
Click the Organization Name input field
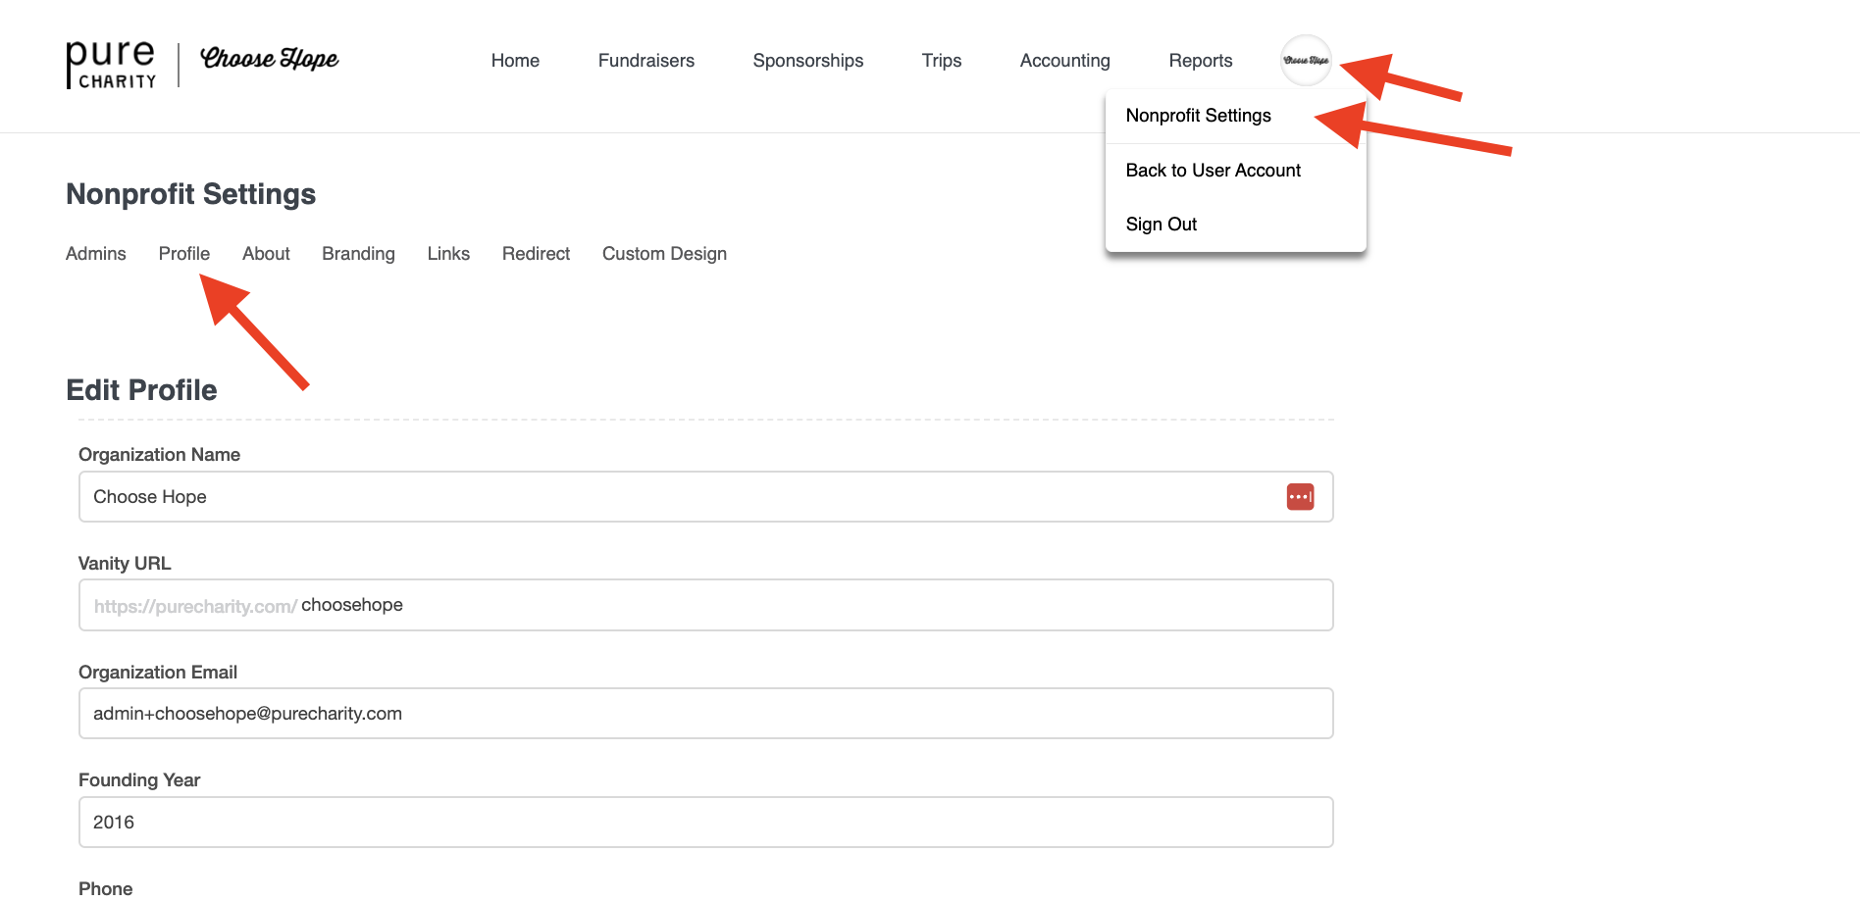pos(677,497)
